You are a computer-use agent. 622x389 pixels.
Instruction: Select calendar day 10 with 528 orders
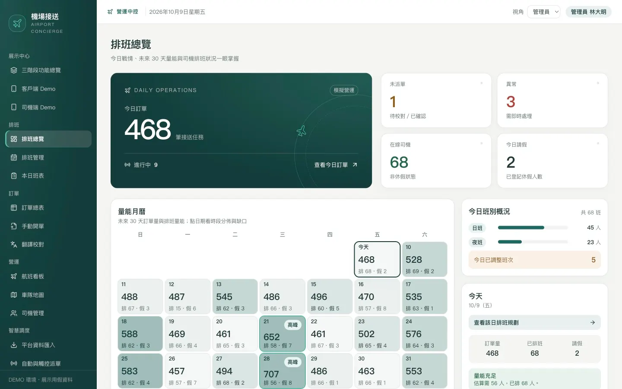pyautogui.click(x=425, y=259)
